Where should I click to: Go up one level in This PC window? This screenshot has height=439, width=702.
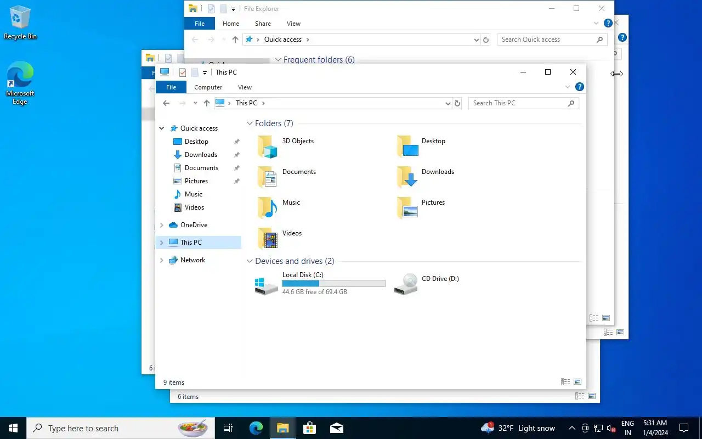pos(207,103)
